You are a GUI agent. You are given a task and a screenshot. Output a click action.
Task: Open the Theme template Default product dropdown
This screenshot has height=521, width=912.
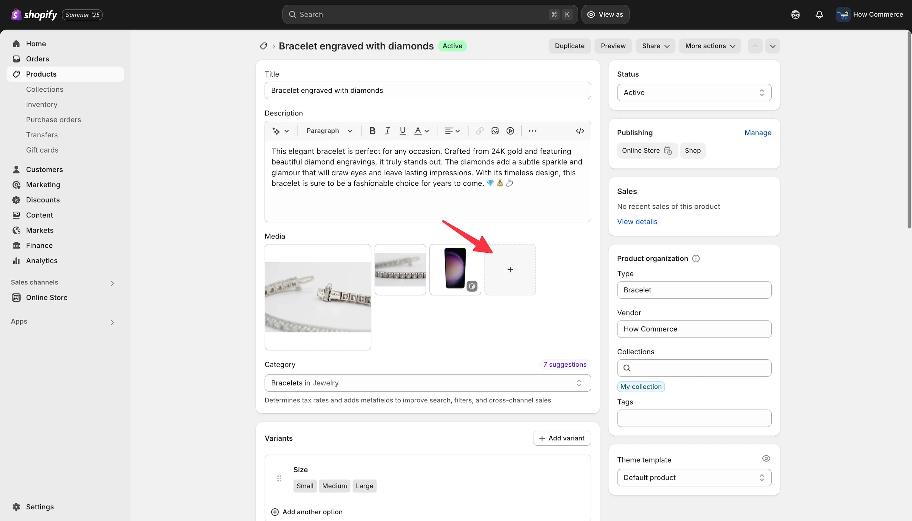[x=694, y=477]
